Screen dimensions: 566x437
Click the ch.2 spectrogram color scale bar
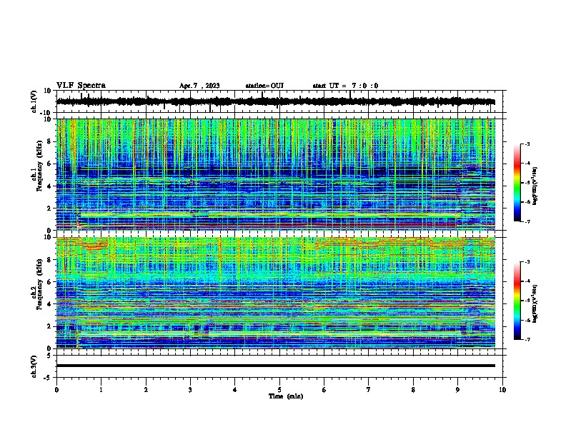click(x=517, y=301)
